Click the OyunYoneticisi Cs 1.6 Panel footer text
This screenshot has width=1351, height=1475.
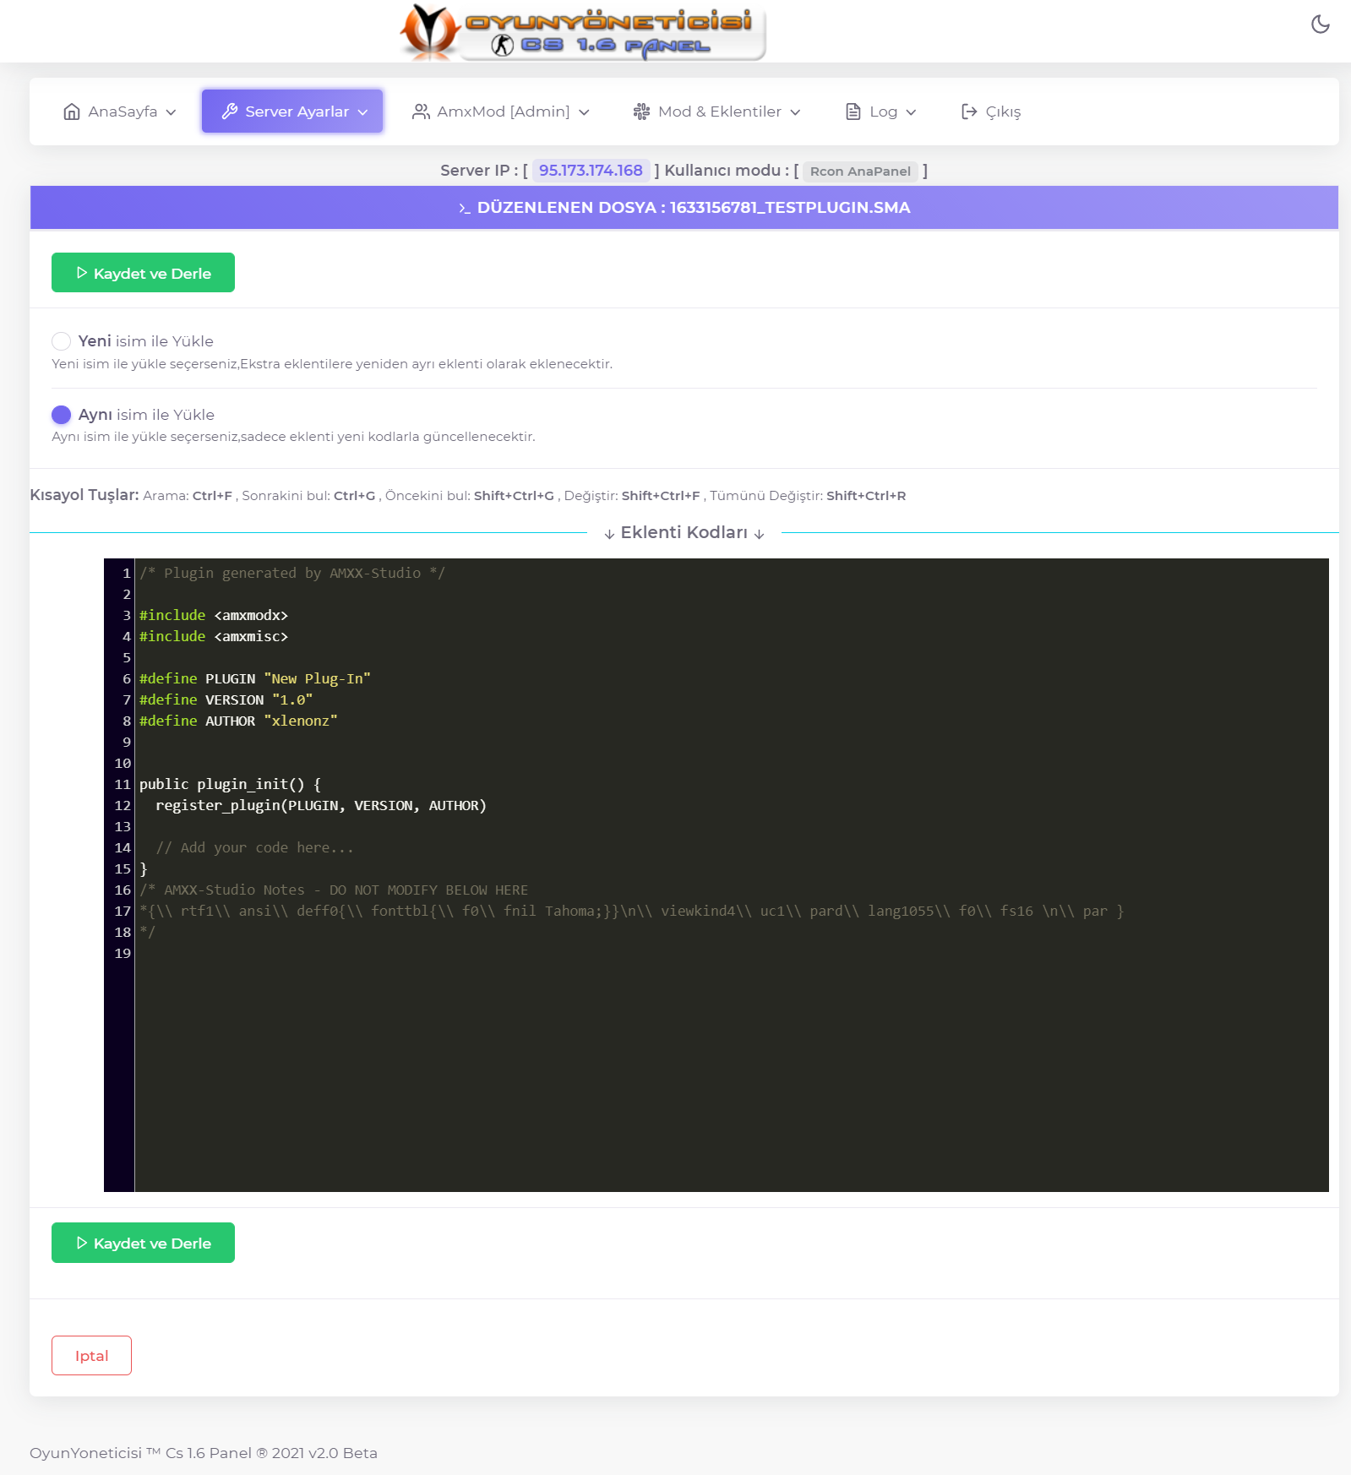(x=204, y=1453)
